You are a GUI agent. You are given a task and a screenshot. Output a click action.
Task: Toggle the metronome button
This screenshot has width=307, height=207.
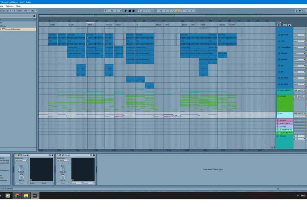(25, 11)
